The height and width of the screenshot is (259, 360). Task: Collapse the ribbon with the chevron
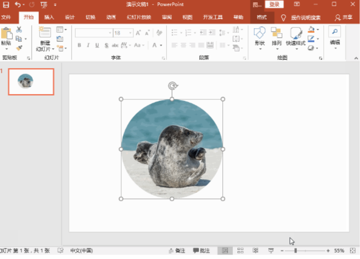coord(356,58)
